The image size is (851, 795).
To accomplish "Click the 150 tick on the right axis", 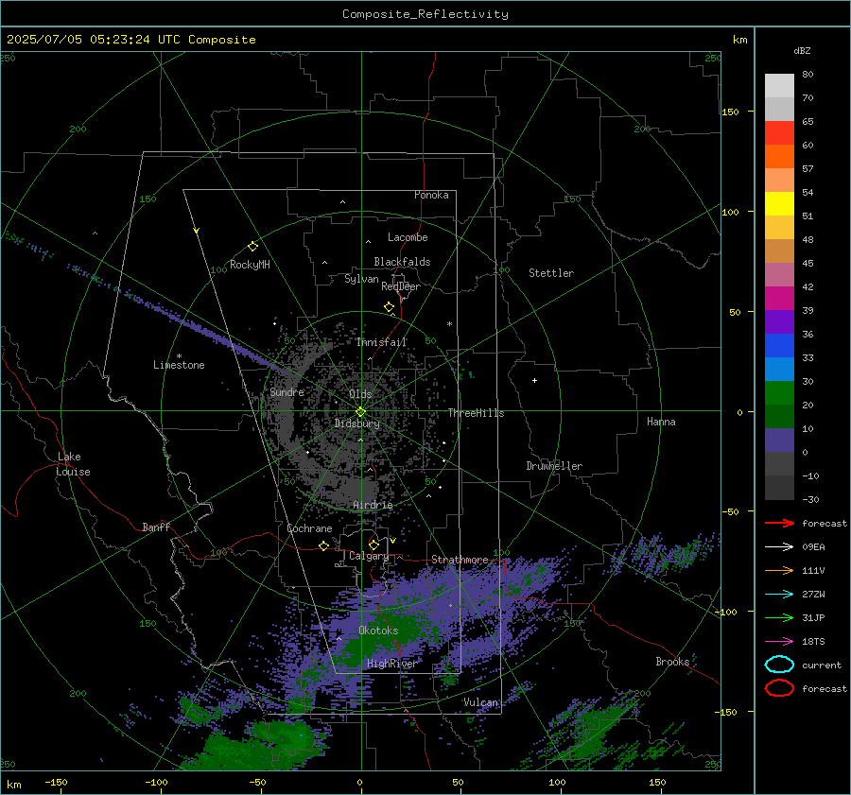I will pyautogui.click(x=730, y=112).
